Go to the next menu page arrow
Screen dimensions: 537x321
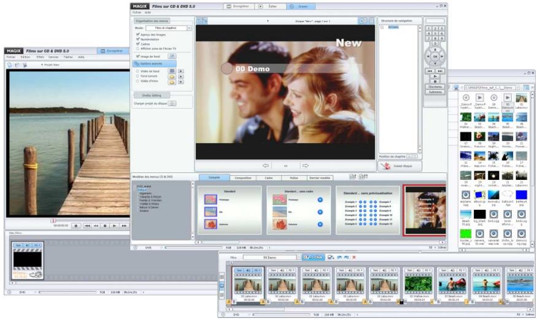(x=305, y=166)
